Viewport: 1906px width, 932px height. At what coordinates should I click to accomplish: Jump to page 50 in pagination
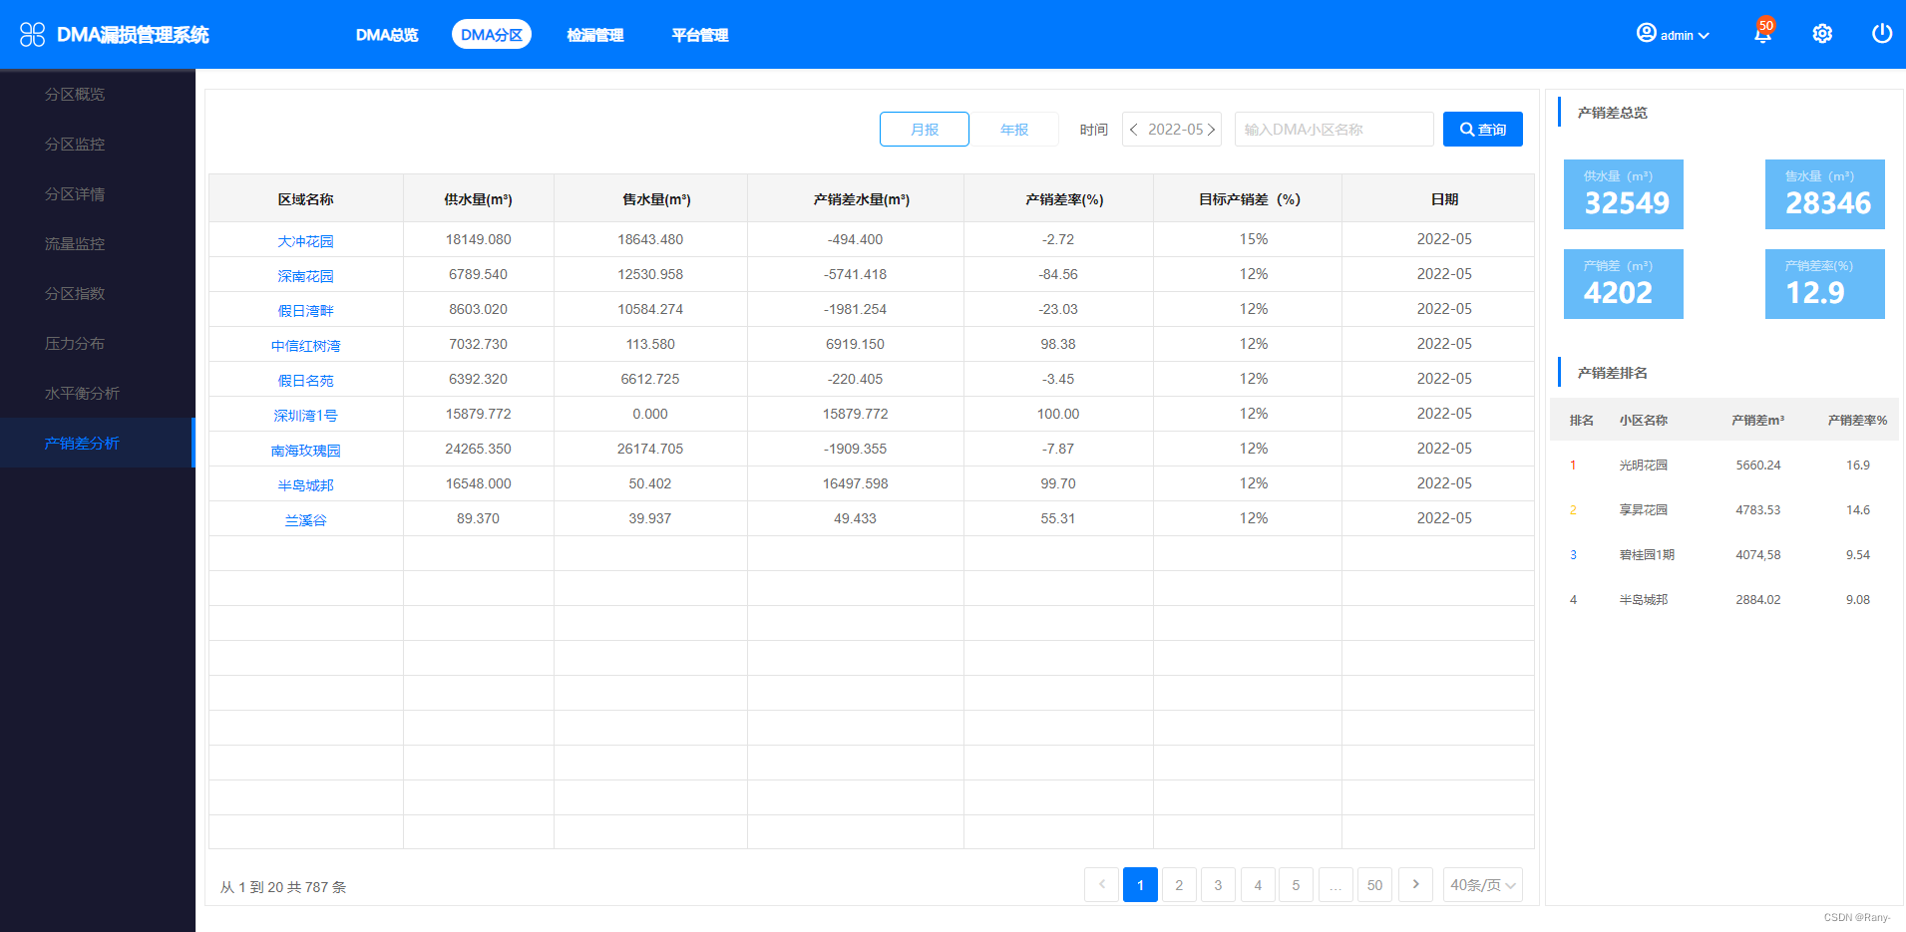[x=1374, y=885]
